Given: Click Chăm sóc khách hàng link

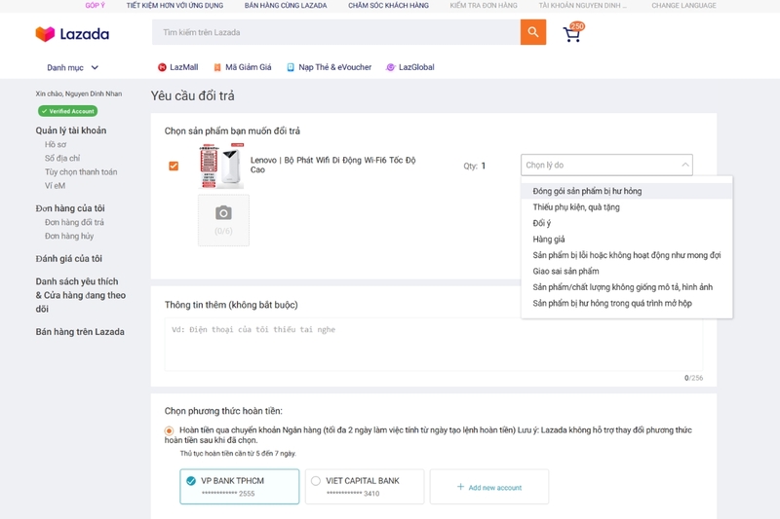Looking at the screenshot, I should point(388,6).
